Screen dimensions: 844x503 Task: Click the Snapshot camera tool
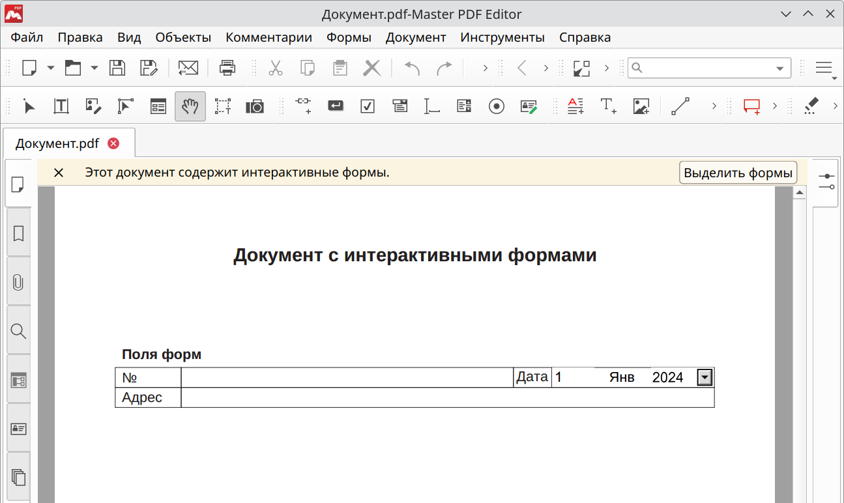coord(255,106)
